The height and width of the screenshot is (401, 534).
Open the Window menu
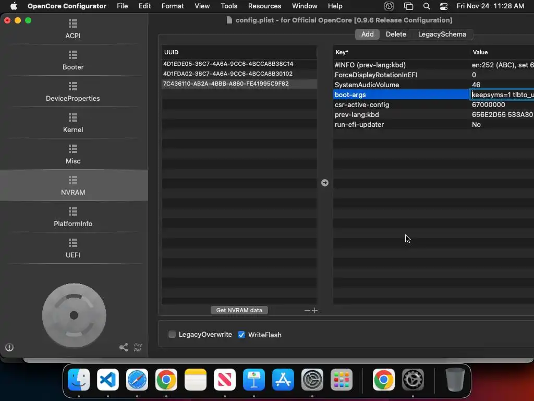305,6
